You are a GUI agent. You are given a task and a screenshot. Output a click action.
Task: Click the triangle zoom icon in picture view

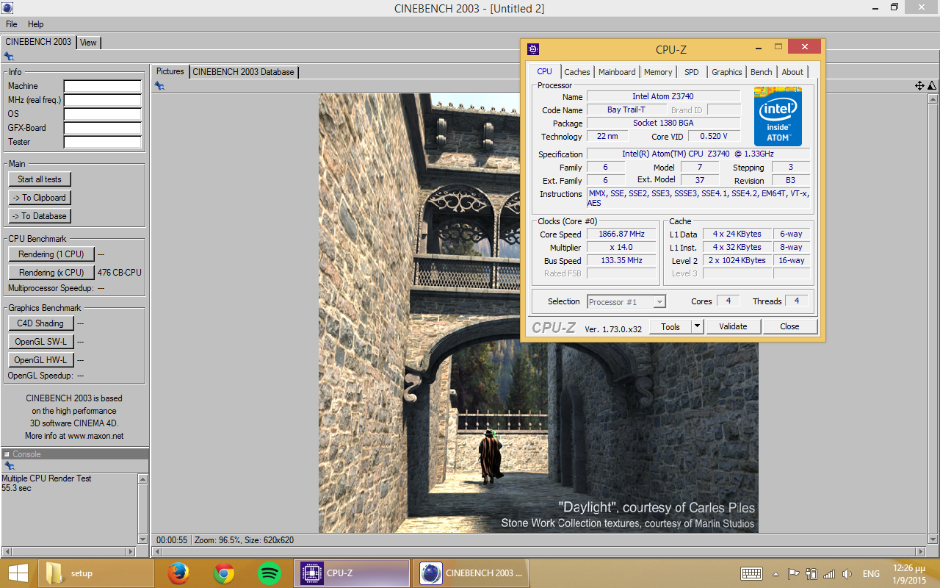[x=931, y=86]
